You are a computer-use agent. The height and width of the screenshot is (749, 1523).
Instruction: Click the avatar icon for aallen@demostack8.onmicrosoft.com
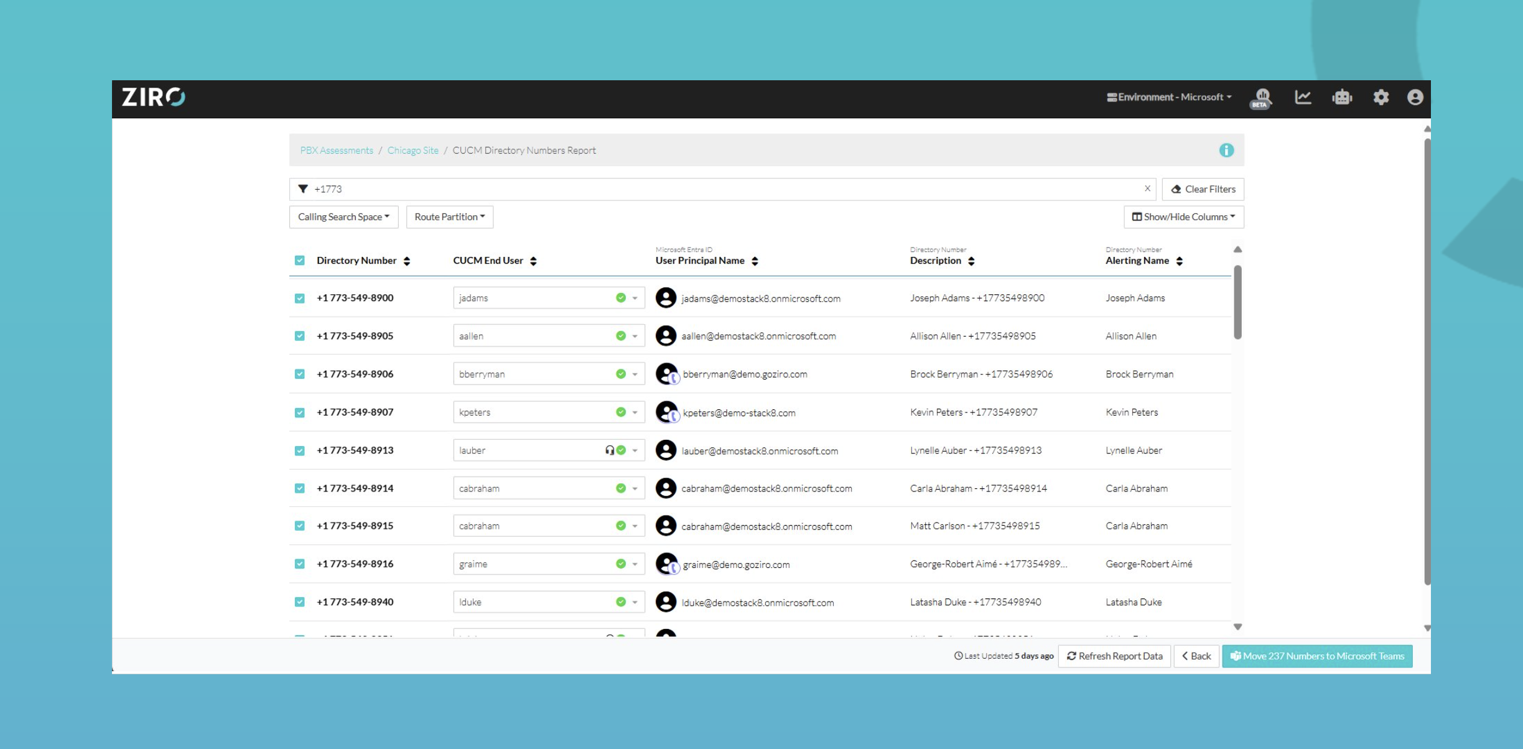point(666,336)
